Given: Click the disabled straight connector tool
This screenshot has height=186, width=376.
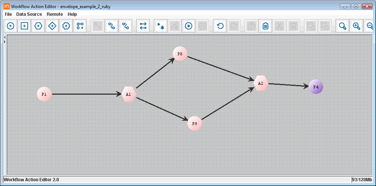Looking at the screenshot, I should coord(98,26).
